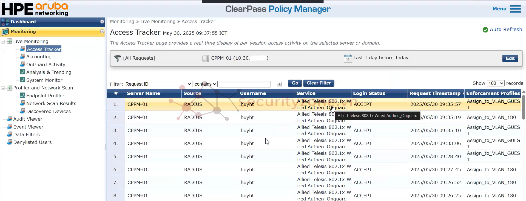Image resolution: width=526 pixels, height=201 pixels.
Task: Toggle the Auto Refresh green check
Action: tap(485, 30)
